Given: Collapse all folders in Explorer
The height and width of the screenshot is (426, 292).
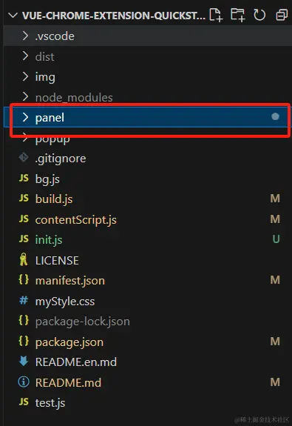Looking at the screenshot, I should pos(282,15).
